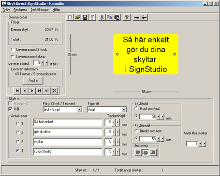Decrease the Skylthöjd value
Image resolution: width=220 pixels, height=176 pixels.
pos(159,116)
